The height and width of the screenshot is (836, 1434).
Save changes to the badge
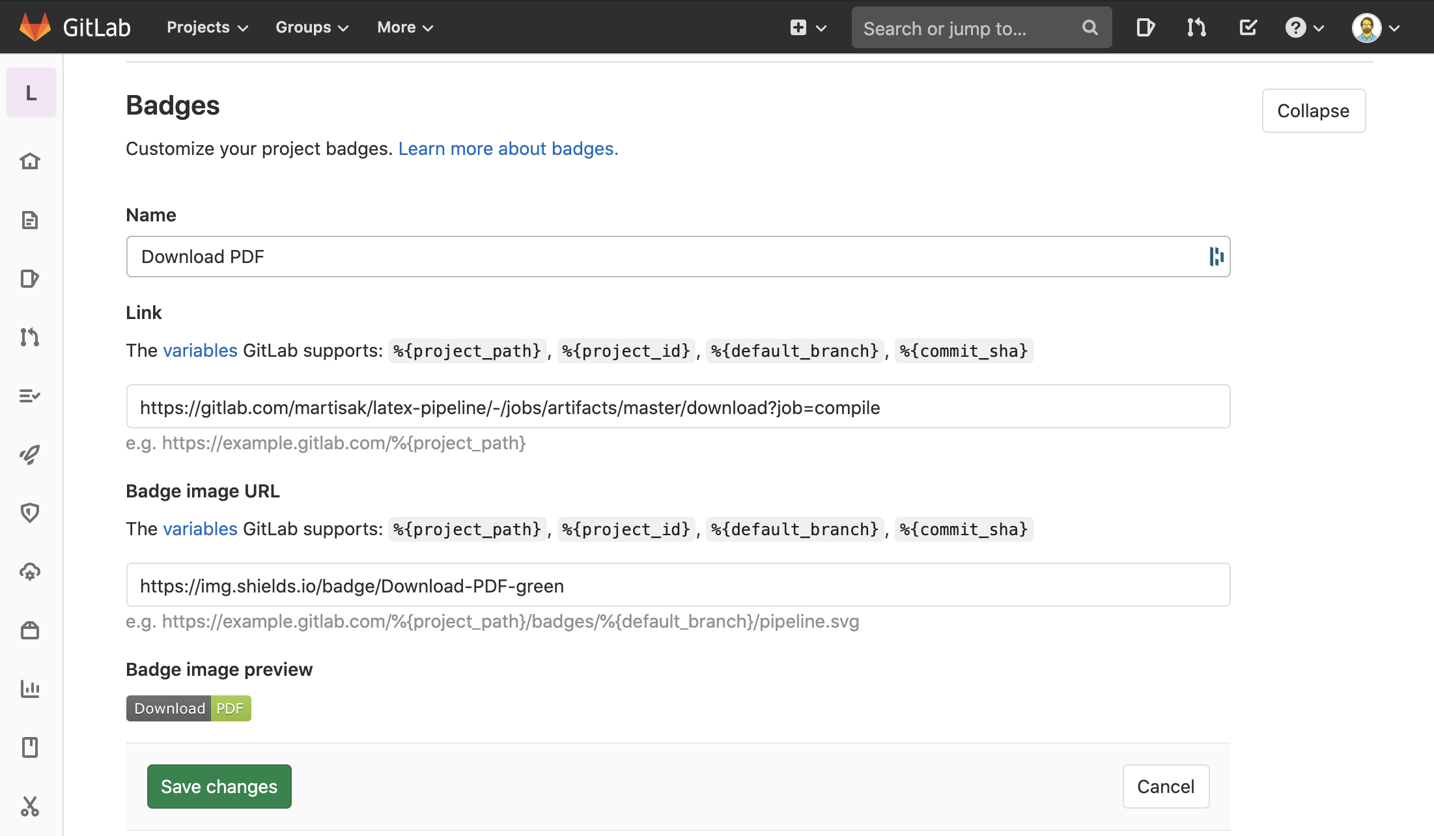[219, 787]
